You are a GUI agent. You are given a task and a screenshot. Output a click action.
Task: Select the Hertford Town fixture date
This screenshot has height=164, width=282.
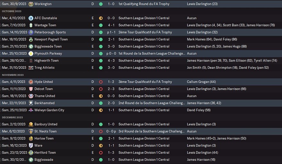pyautogui.click(x=14, y=153)
